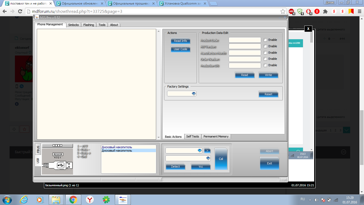This screenshot has height=205, width=364.
Task: Open the yellow bookmark flag extension
Action: [x=351, y=11]
